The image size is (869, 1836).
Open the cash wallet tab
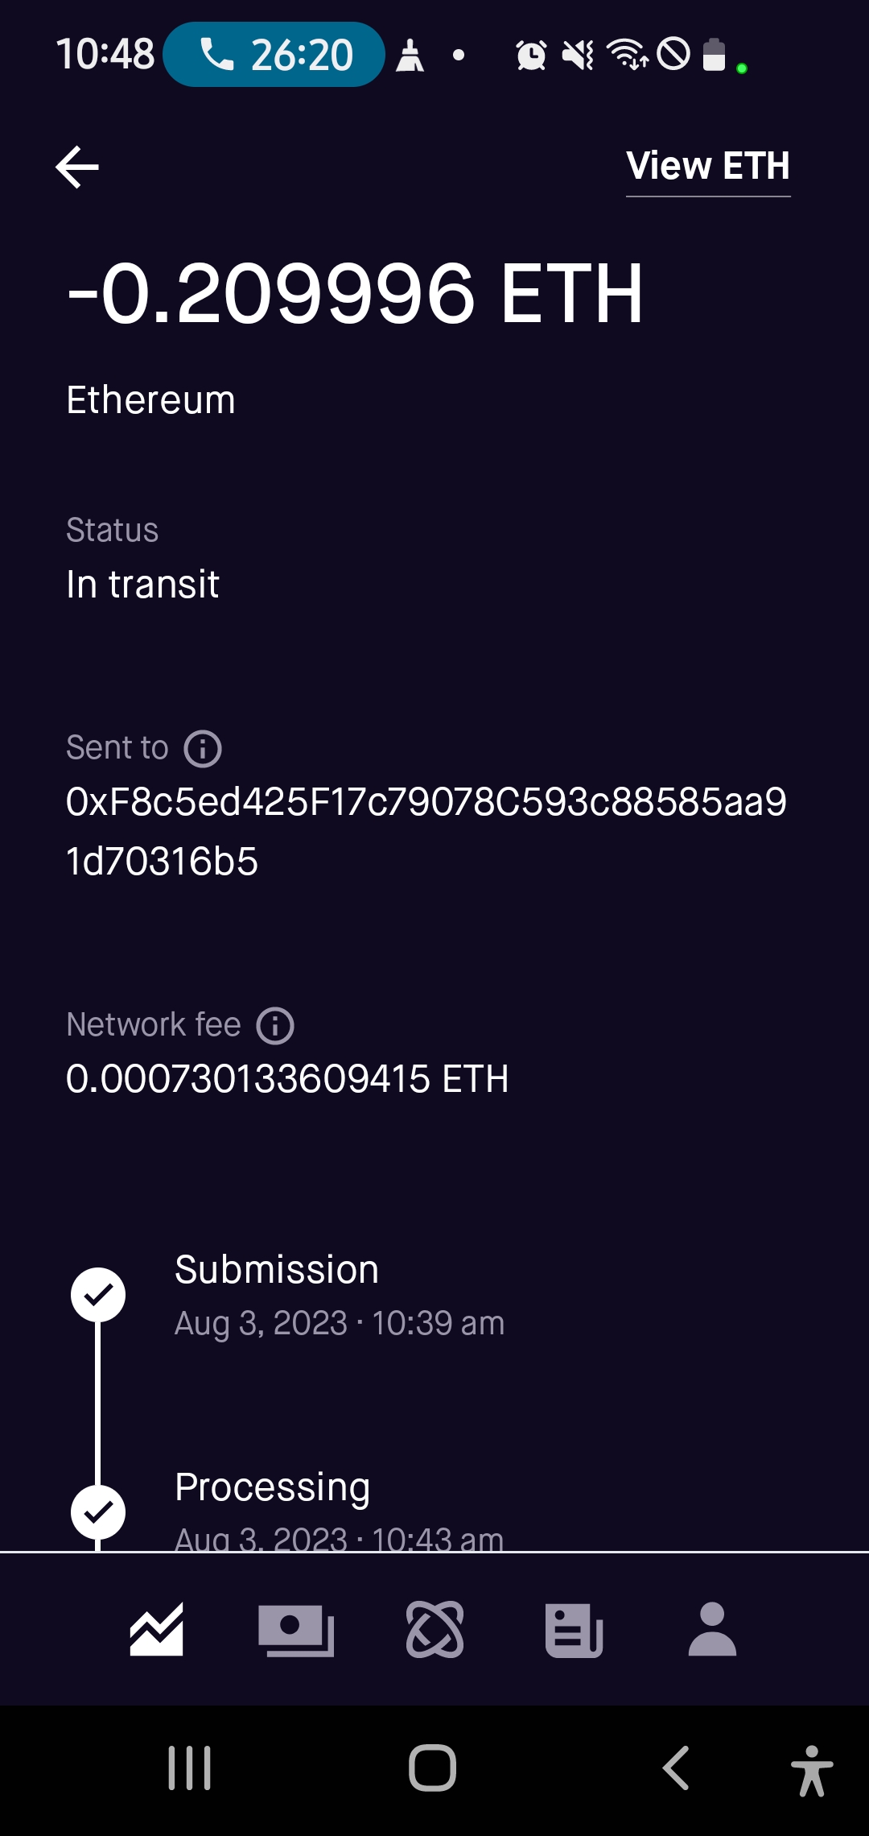click(295, 1630)
